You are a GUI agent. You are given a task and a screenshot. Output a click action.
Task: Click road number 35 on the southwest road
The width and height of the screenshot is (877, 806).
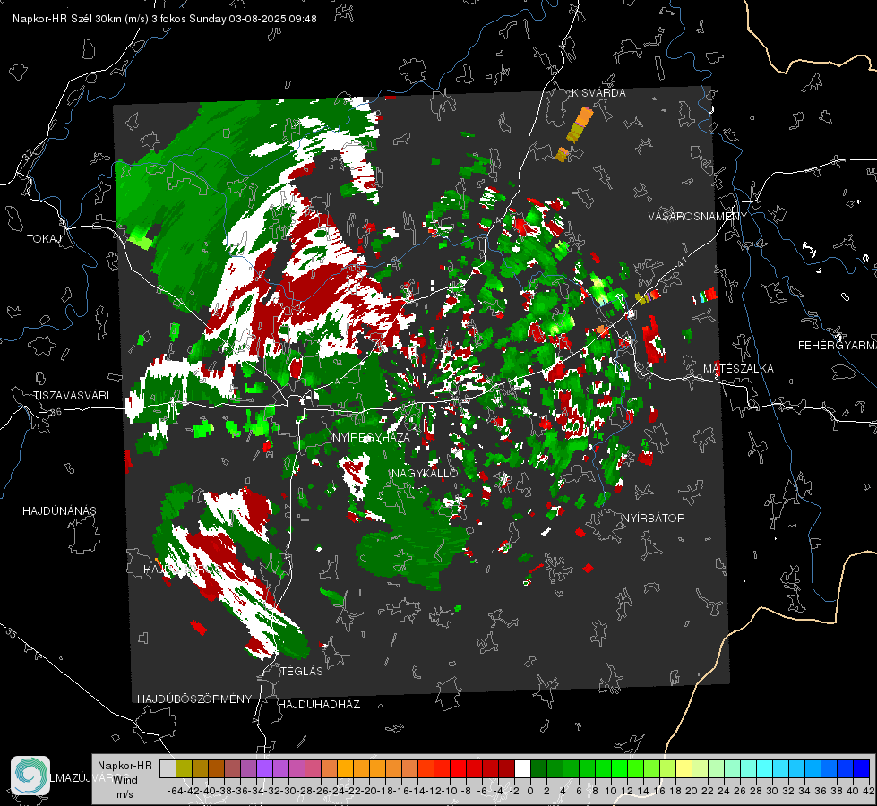tap(11, 634)
